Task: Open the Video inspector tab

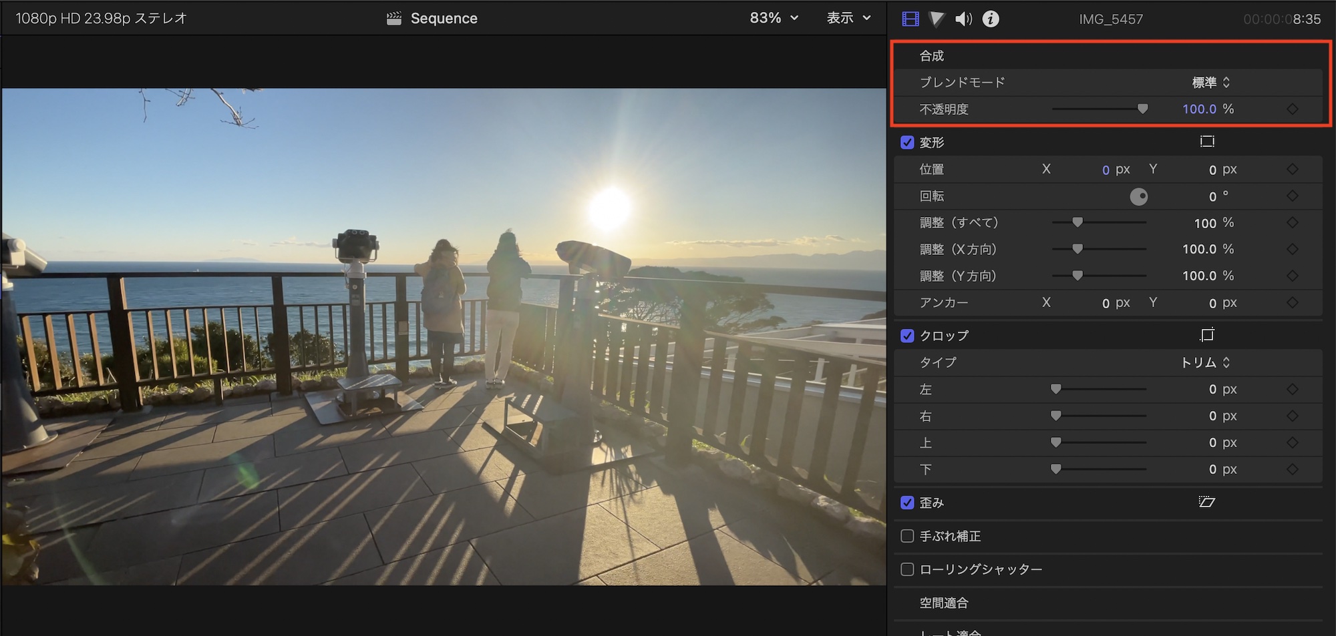Action: coord(910,19)
